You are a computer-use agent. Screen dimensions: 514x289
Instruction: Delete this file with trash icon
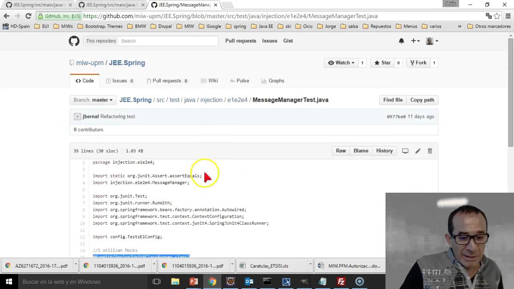click(430, 151)
